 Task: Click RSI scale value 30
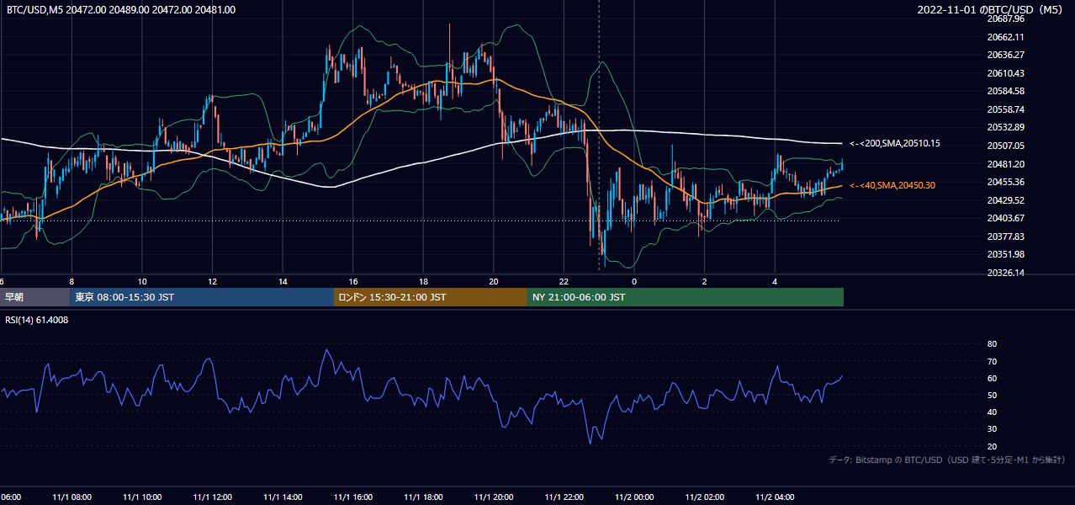[992, 429]
